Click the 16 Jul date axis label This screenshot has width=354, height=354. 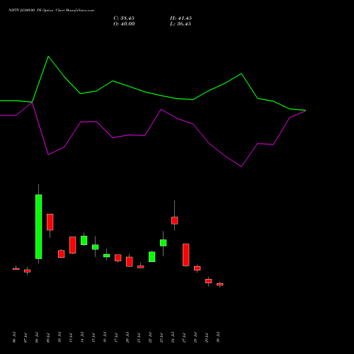click(x=105, y=338)
